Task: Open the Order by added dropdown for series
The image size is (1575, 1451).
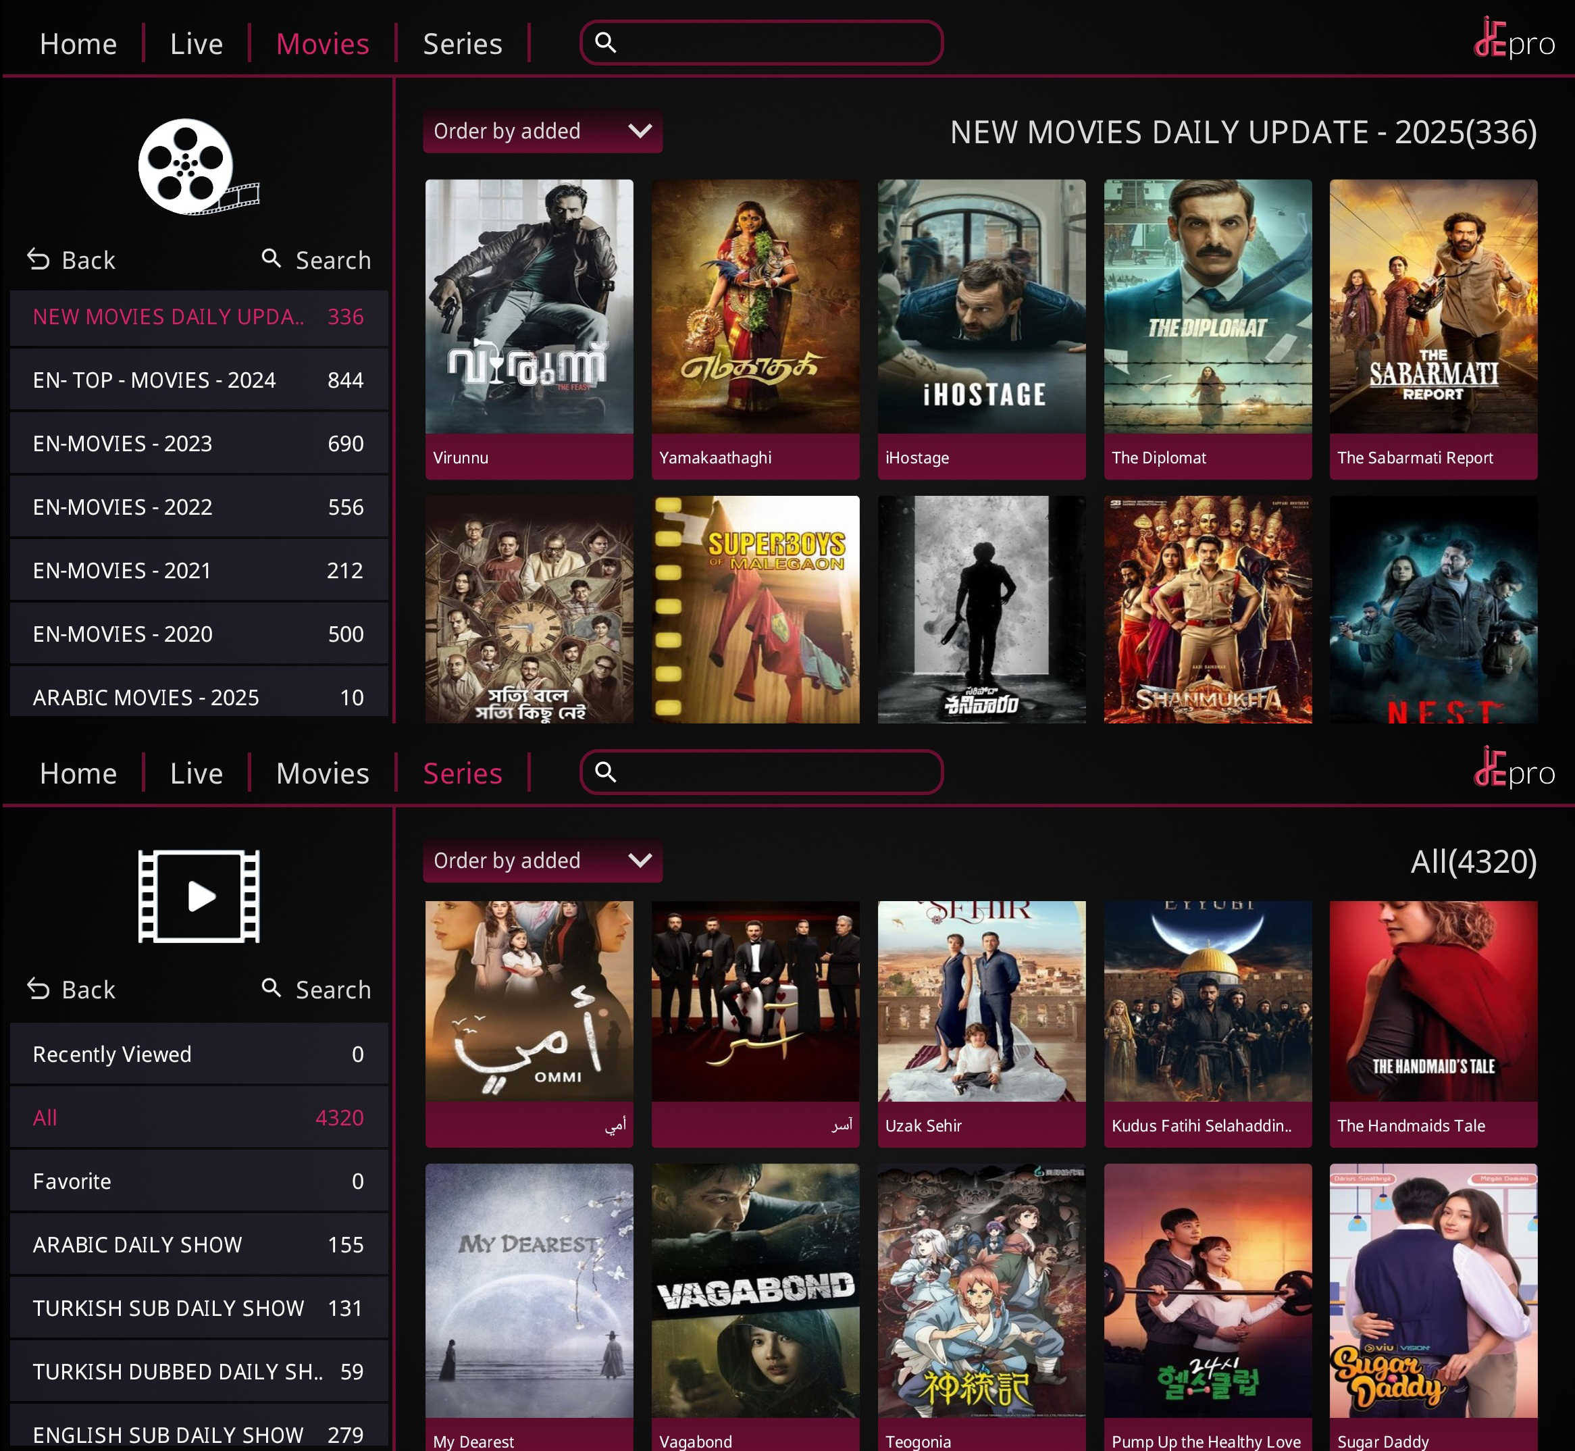Action: tap(542, 861)
